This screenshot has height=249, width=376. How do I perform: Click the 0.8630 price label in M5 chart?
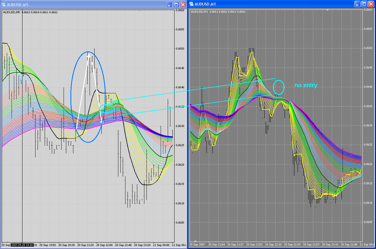(180, 126)
